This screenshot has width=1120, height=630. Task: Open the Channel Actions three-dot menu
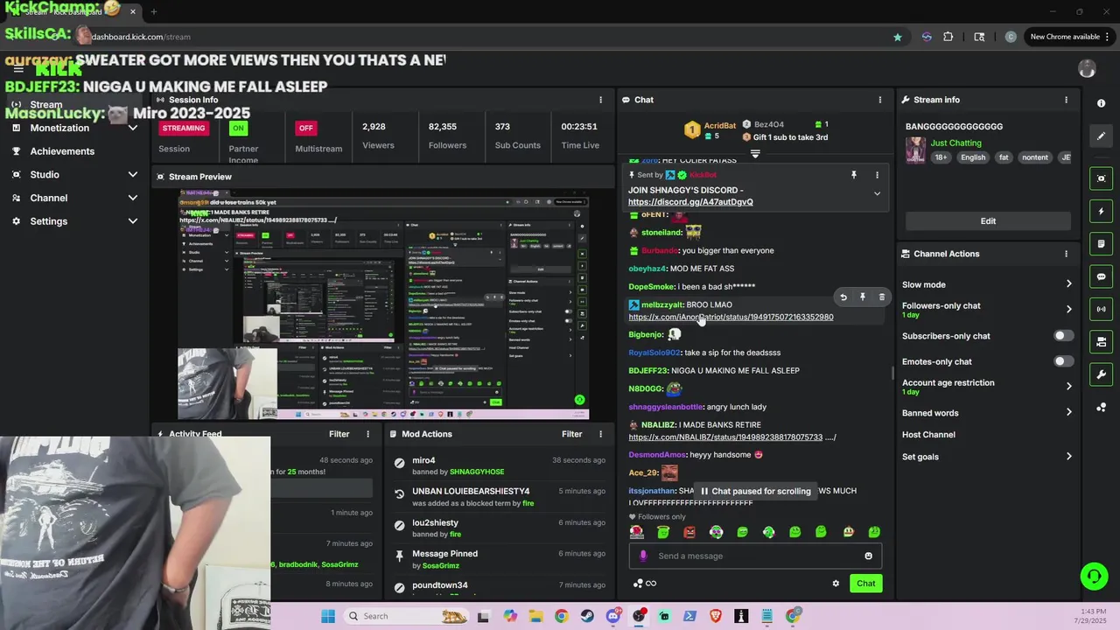(1066, 254)
